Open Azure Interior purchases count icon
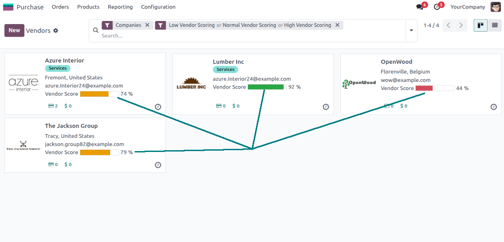This screenshot has width=504, height=242. coord(53,106)
